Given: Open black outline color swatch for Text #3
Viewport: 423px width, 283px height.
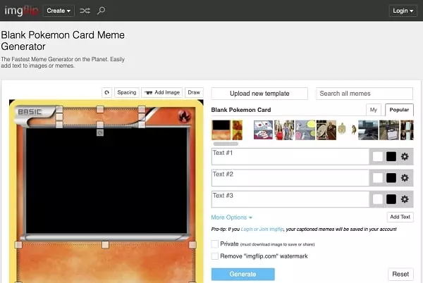Looking at the screenshot, I should 391,199.
